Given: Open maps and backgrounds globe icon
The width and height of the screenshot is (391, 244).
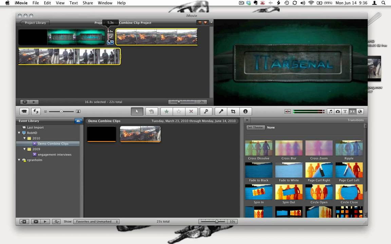Looking at the screenshot, I should [x=360, y=111].
